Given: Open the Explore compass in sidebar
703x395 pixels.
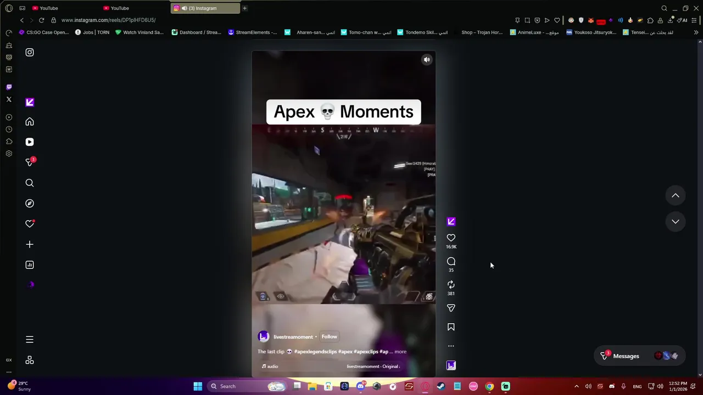Looking at the screenshot, I should [x=30, y=204].
